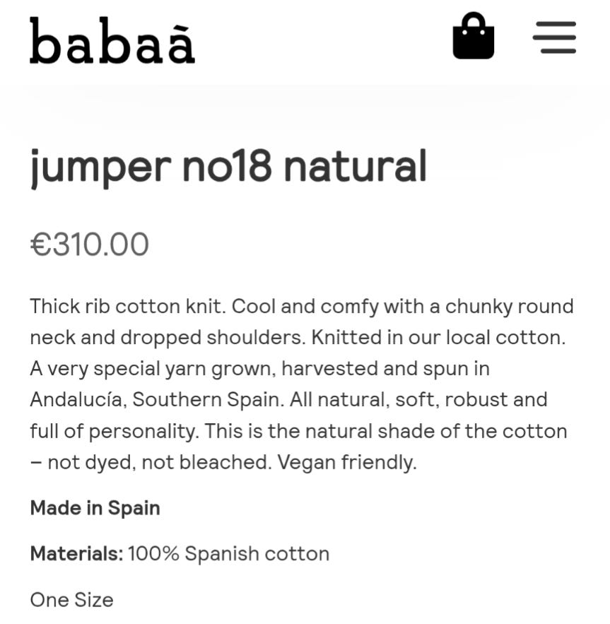This screenshot has width=610, height=624.
Task: Click the 'Vegan friendly.' sentence
Action: click(347, 462)
